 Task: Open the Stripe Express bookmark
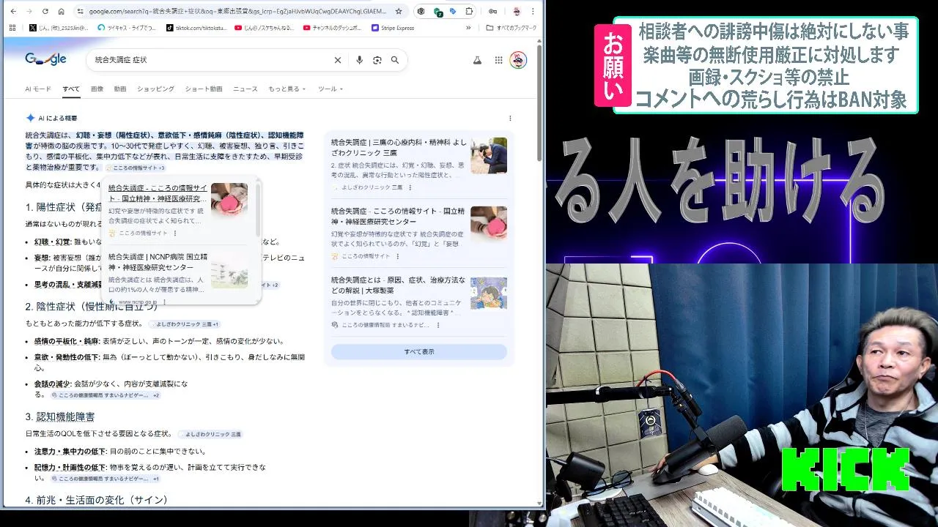[394, 28]
